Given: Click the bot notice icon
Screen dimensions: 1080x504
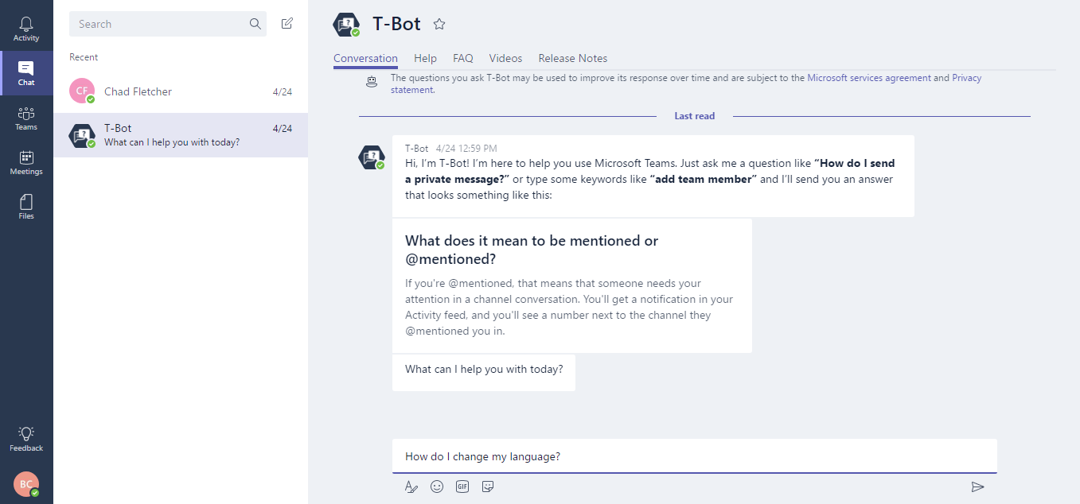Looking at the screenshot, I should [x=371, y=81].
